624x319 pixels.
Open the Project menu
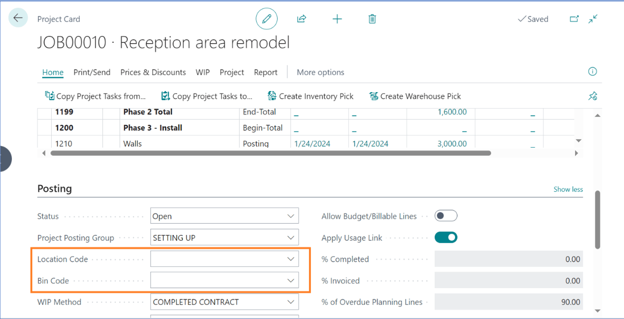click(x=232, y=72)
